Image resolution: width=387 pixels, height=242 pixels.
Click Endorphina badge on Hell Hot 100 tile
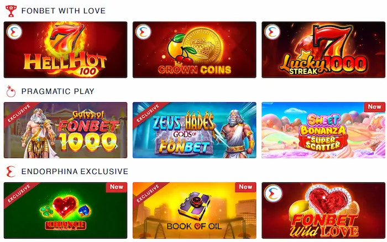[14, 32]
